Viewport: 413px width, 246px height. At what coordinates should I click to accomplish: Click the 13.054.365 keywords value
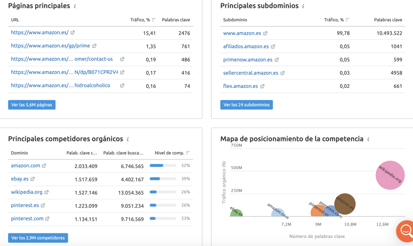131,193
